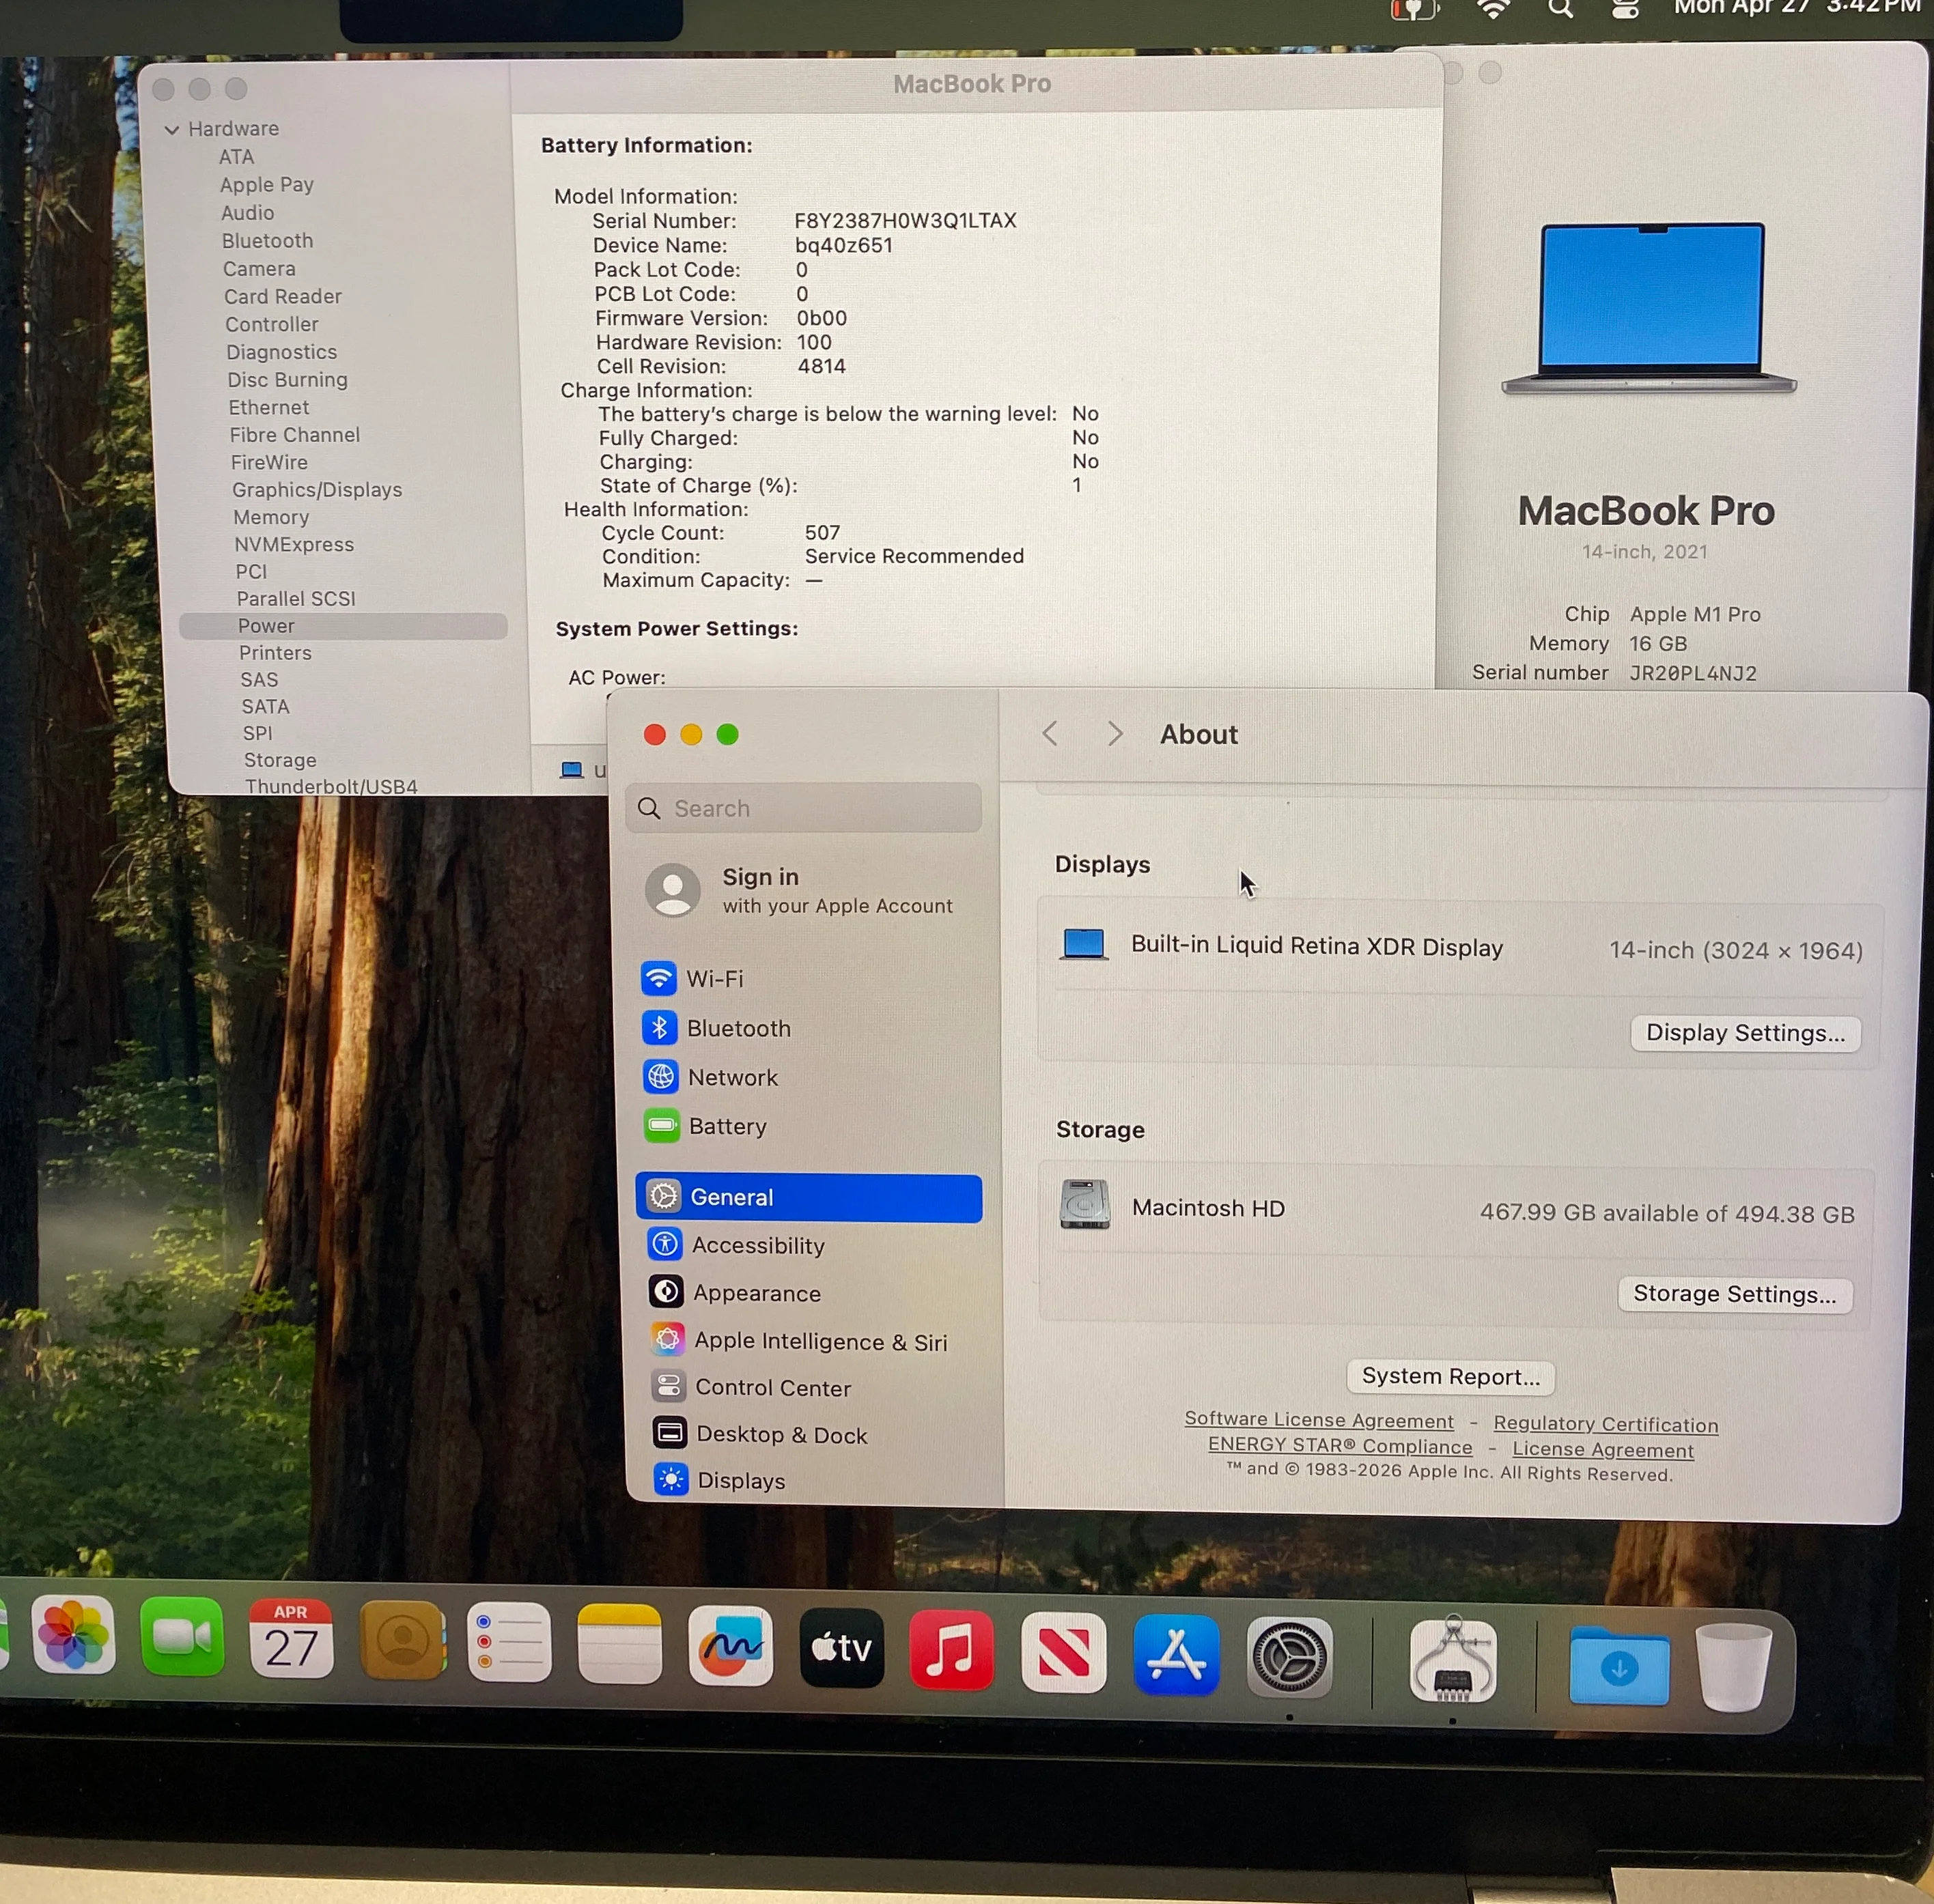Launch Freeform from the Dock

[x=731, y=1646]
